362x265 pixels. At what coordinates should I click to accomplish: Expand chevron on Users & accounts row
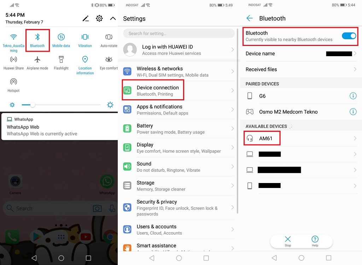pos(233,229)
